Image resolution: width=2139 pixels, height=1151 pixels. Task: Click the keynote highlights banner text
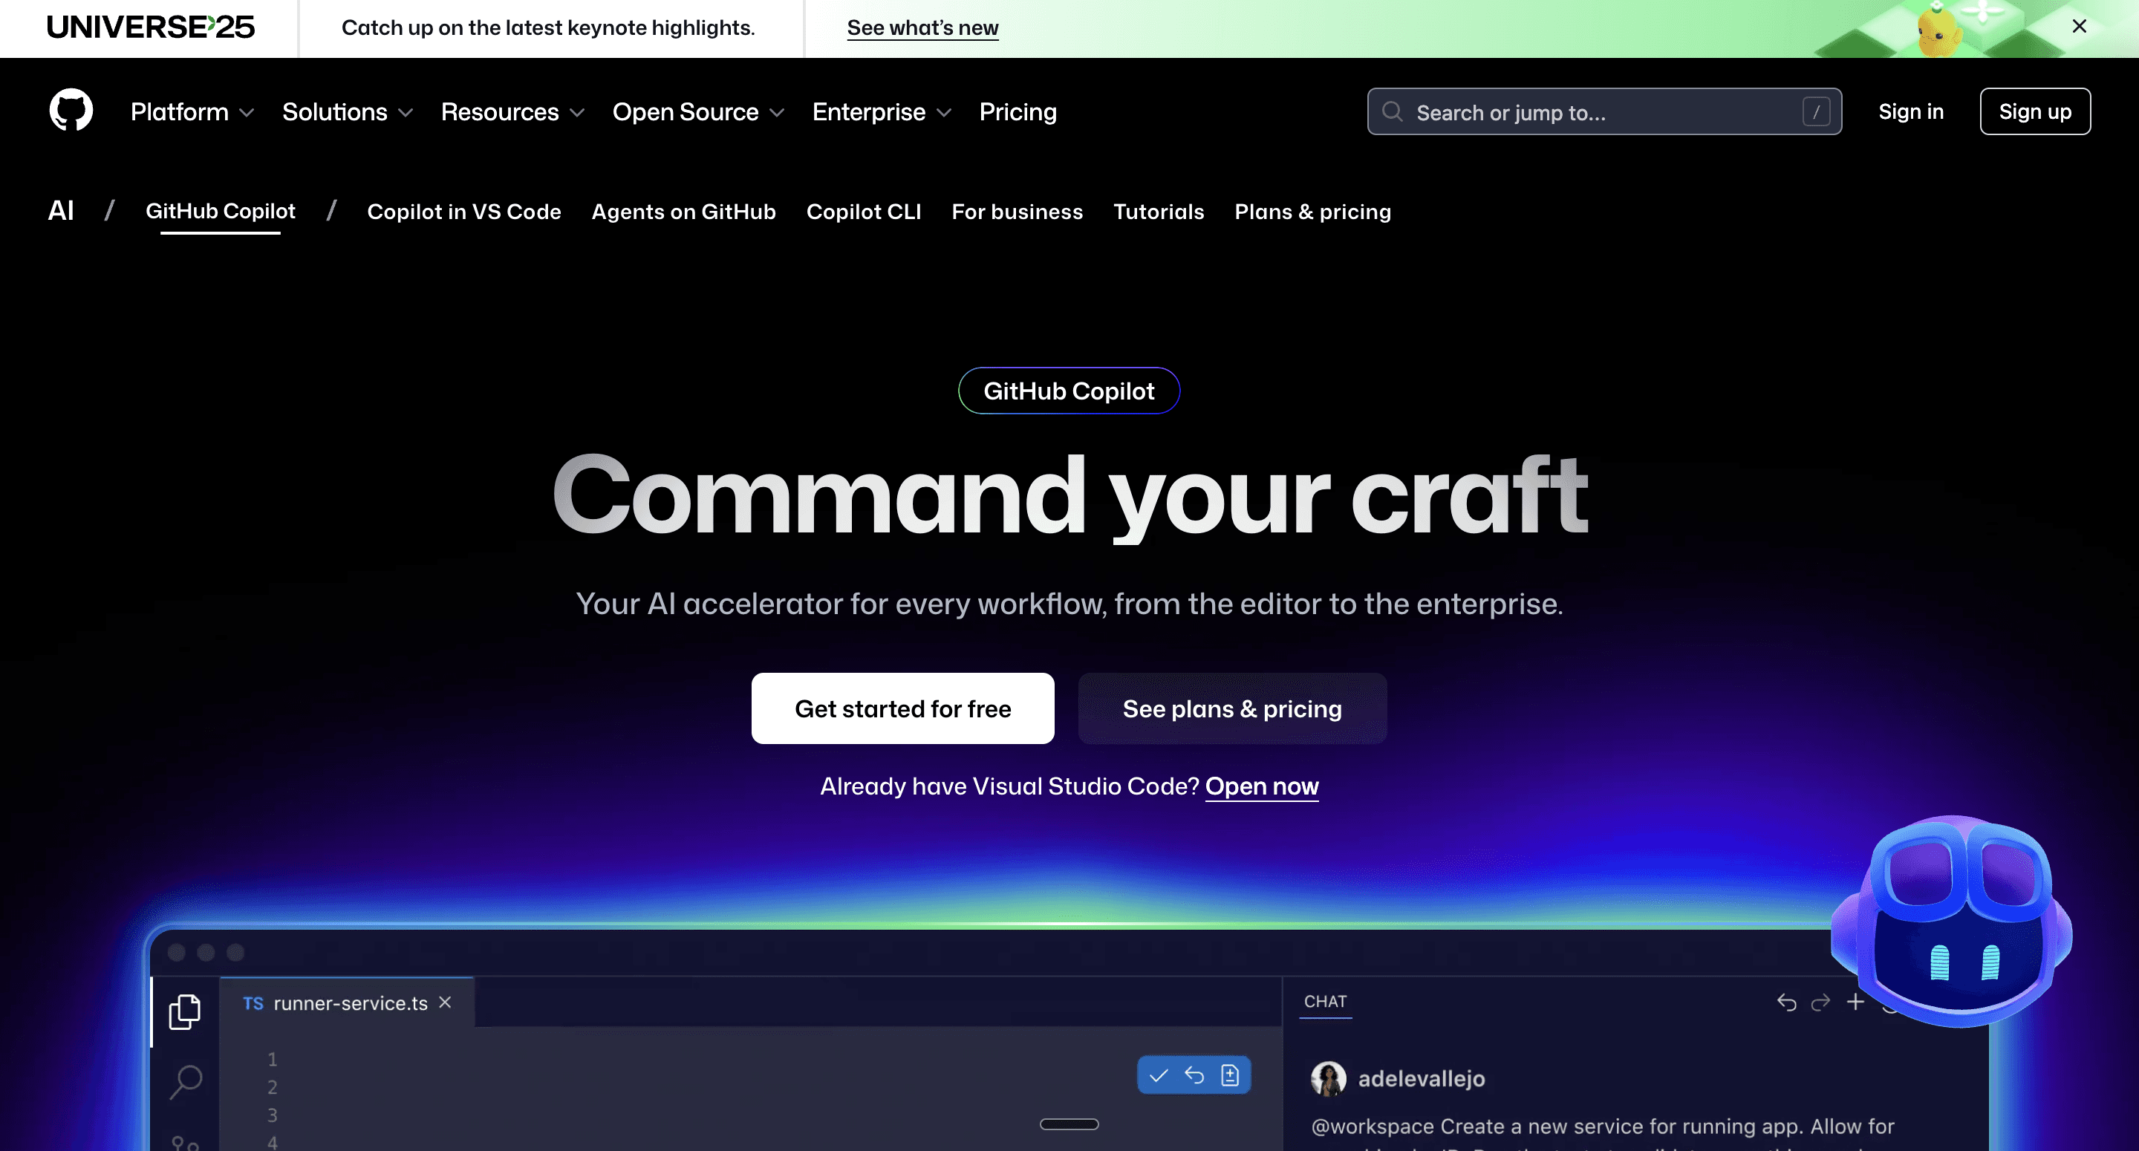(x=548, y=27)
